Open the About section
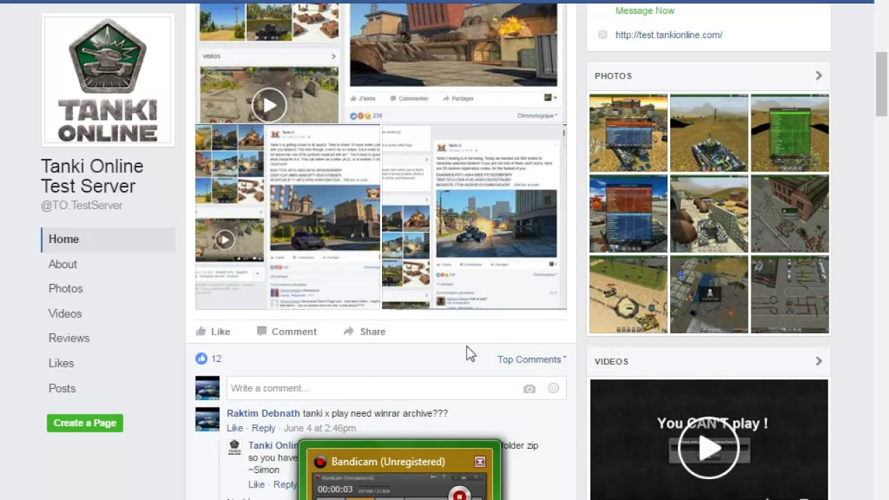The height and width of the screenshot is (500, 889). click(x=63, y=264)
